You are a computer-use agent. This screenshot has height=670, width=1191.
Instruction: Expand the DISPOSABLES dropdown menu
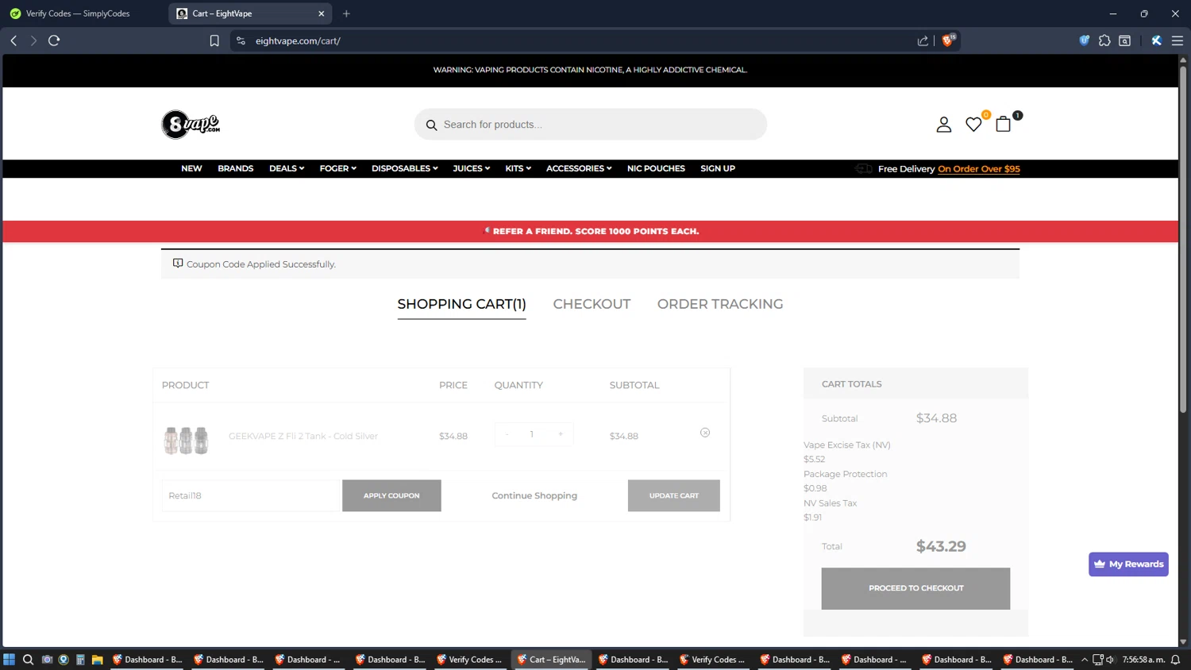404,168
